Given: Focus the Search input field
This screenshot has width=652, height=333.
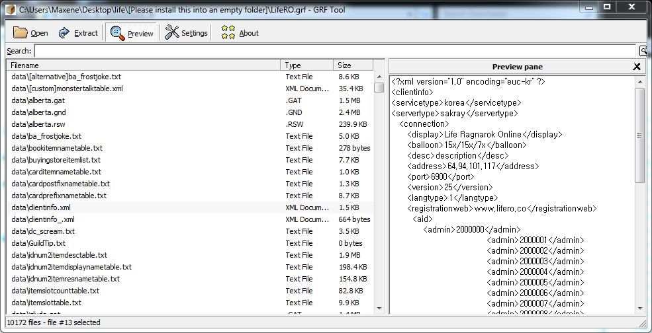Looking at the screenshot, I should pyautogui.click(x=336, y=51).
